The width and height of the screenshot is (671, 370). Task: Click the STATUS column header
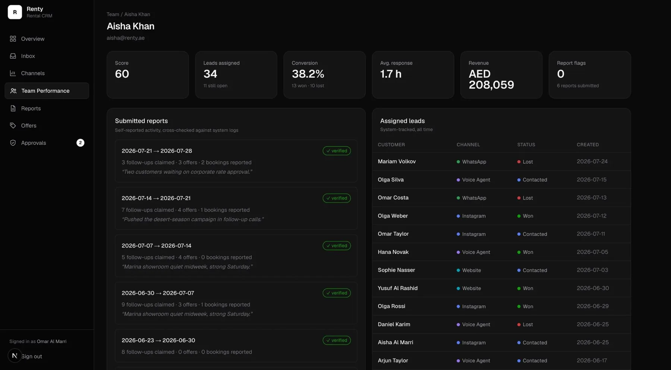click(x=526, y=145)
